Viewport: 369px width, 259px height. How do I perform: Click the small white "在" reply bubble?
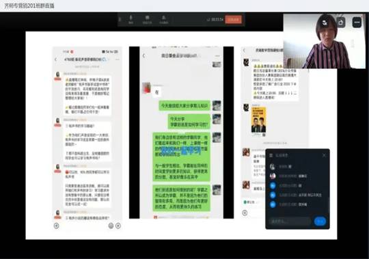(157, 92)
